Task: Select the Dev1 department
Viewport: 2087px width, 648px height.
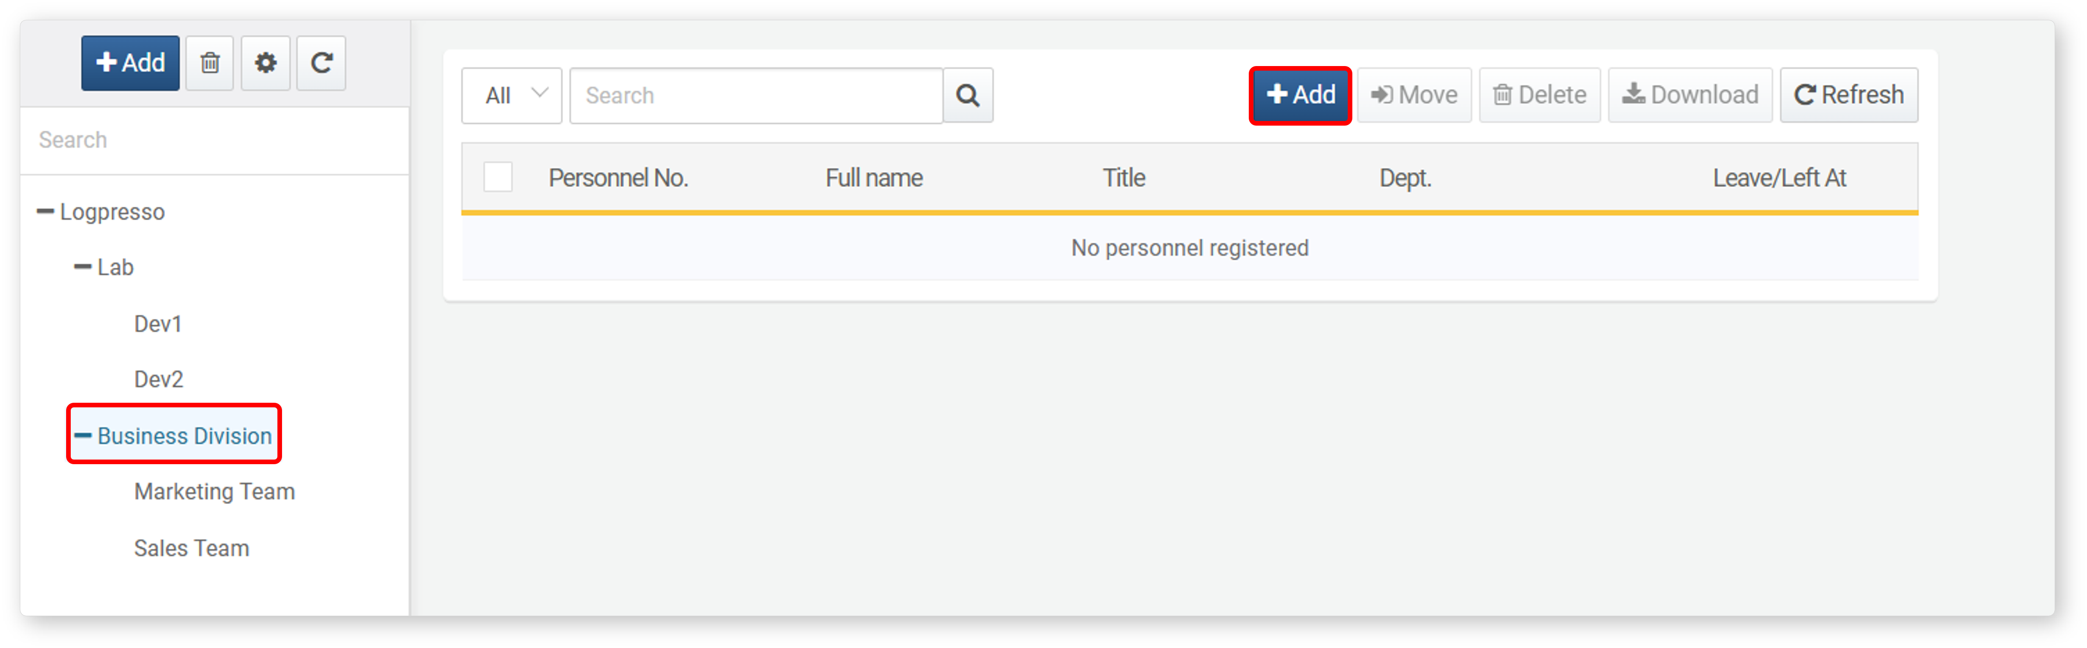Action: coord(158,324)
